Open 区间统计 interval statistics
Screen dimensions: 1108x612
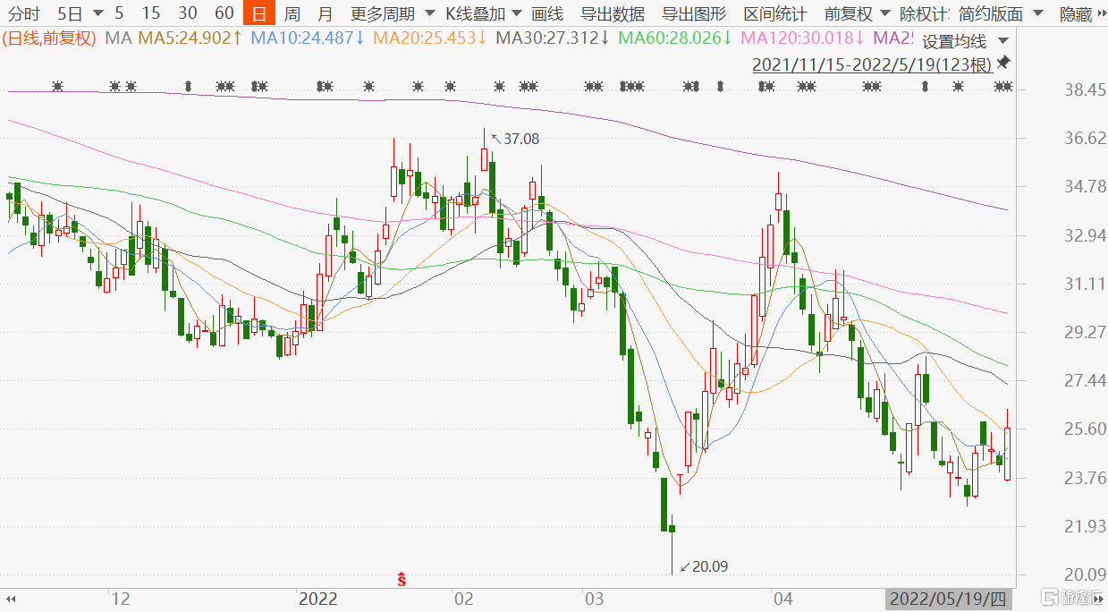(x=774, y=13)
